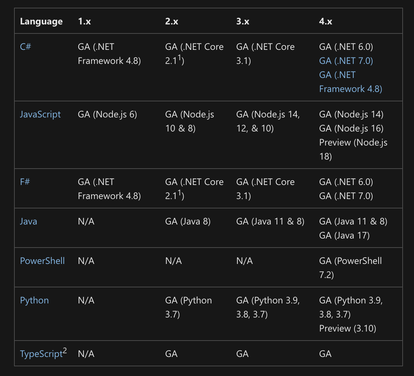Click the GA (Node.js 16) text
The height and width of the screenshot is (376, 414).
pos(351,128)
